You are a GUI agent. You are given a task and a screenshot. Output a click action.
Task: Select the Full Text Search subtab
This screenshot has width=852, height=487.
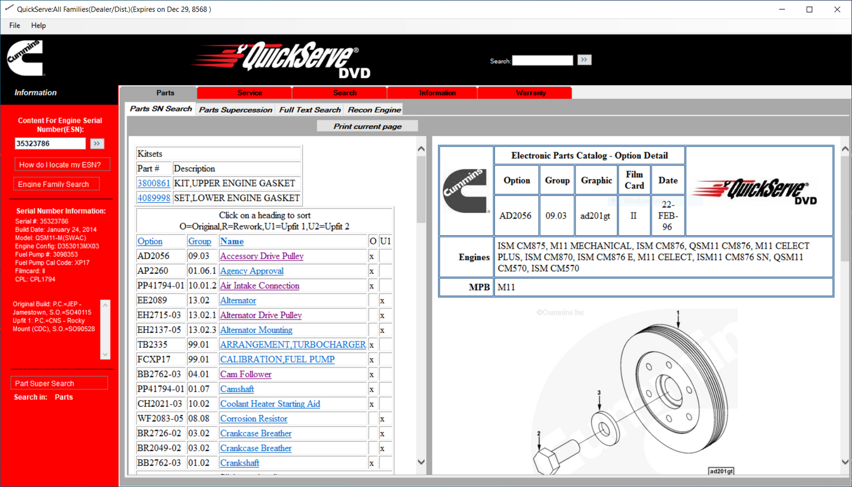point(310,110)
